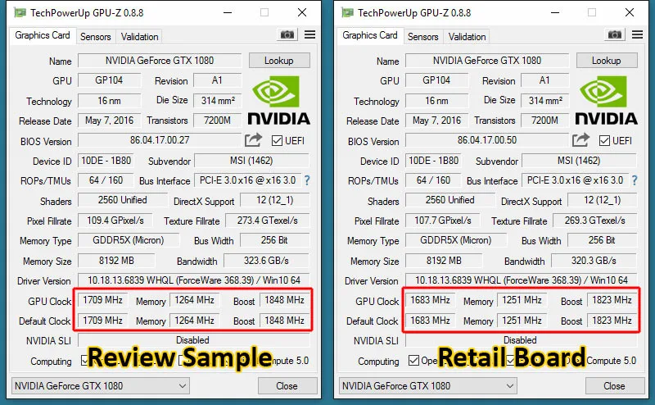Viewport: 655px width, 405px height.
Task: Open hamburger menu in right GPU-Z window
Action: [638, 34]
